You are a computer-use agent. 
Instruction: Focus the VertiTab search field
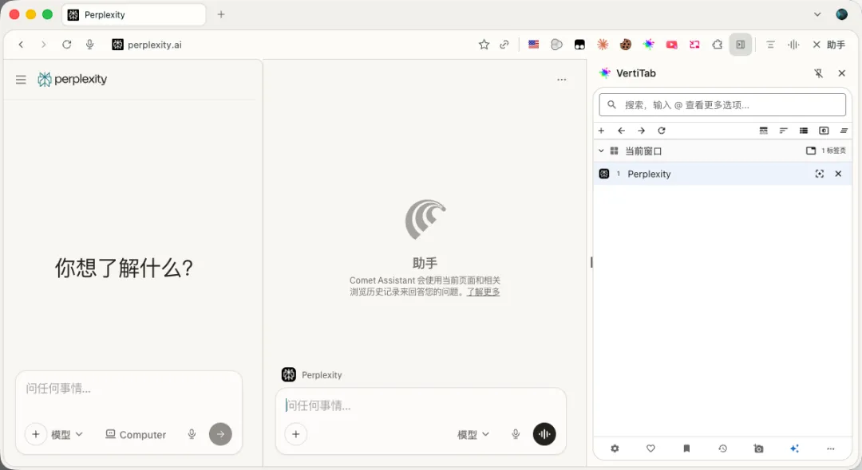[722, 104]
